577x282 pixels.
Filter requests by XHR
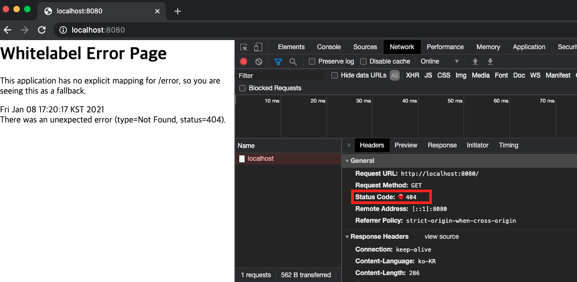click(412, 75)
